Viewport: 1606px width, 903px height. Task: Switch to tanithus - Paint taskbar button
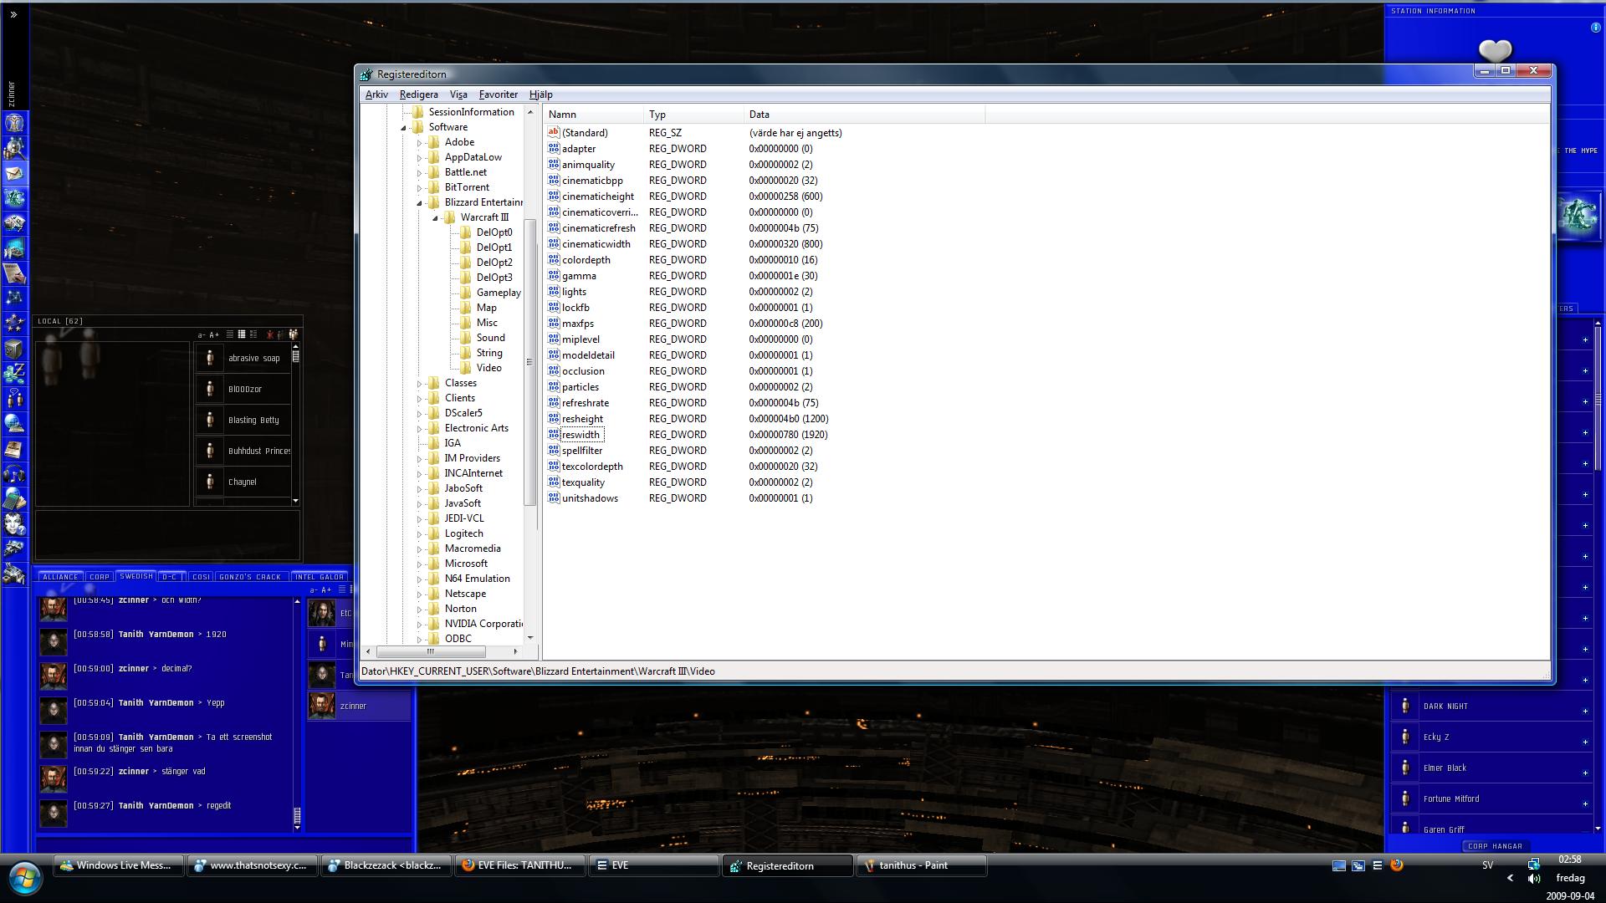coord(920,865)
